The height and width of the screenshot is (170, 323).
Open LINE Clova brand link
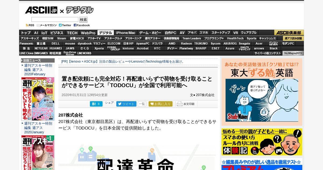pyautogui.click(x=26, y=53)
